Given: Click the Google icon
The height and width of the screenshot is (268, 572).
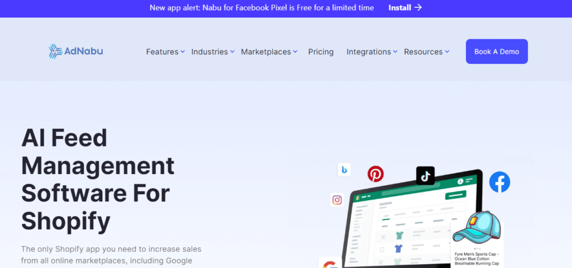Looking at the screenshot, I should (x=330, y=264).
